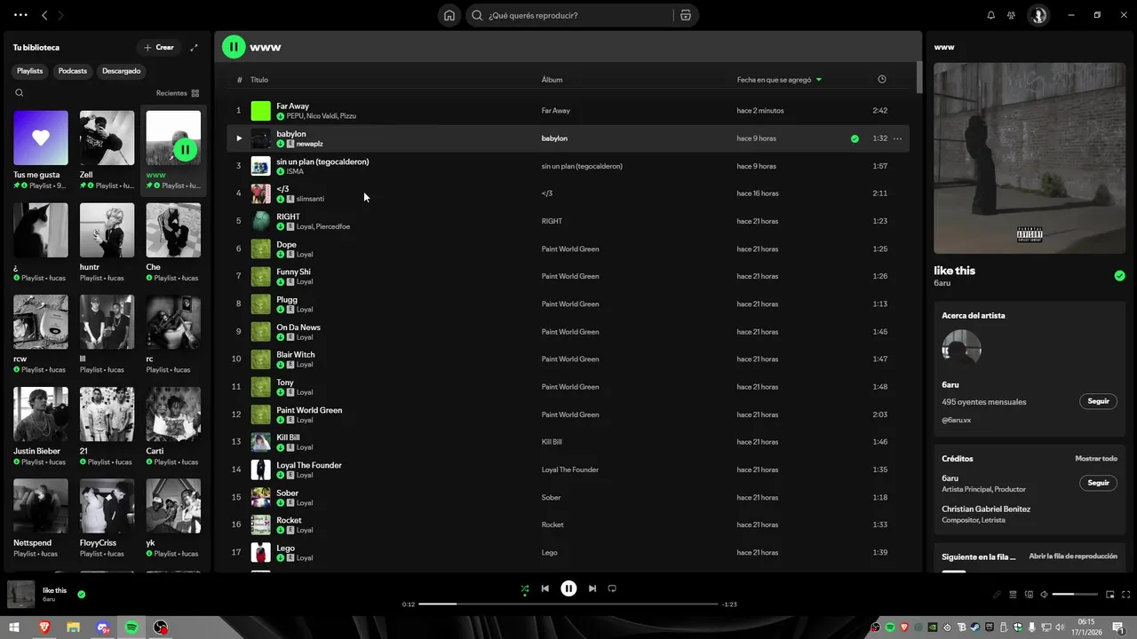This screenshot has height=639, width=1137.
Task: Open 6aru artist avatar in sidebar
Action: (961, 350)
